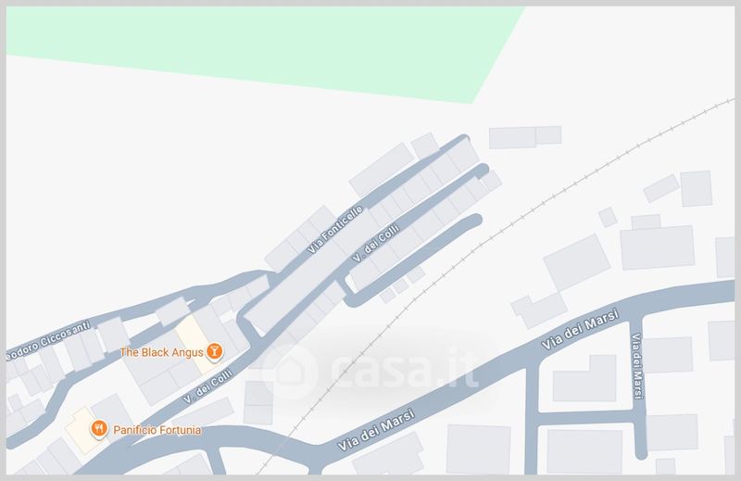Click the twin buildings north of the railway
Screen dimensions: 741x481
pos(525,136)
